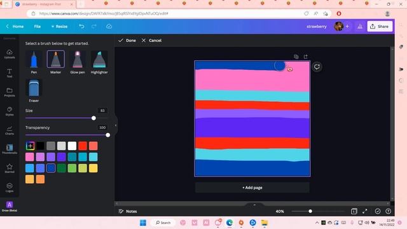Click the add page icon above canvas

pyautogui.click(x=305, y=57)
